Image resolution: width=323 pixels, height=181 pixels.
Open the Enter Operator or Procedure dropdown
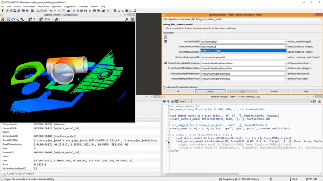point(320,19)
